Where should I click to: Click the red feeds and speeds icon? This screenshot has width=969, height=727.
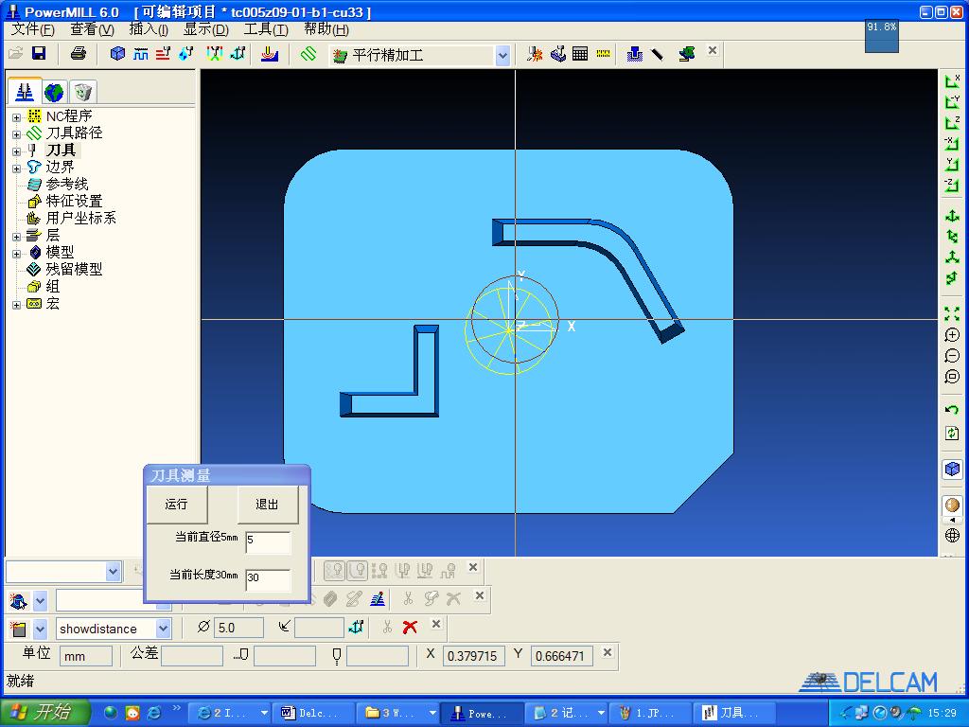click(163, 54)
